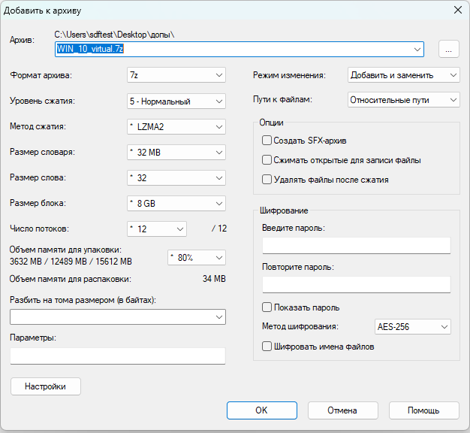Expand Метод шифрования AES-256 dropdown

[412, 327]
